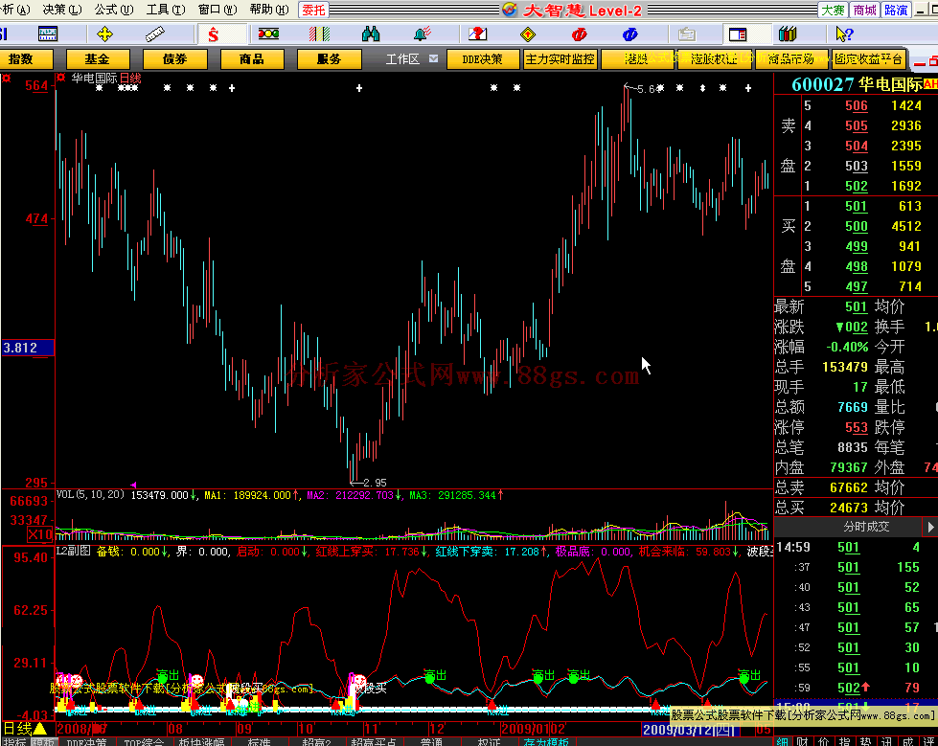Image resolution: width=938 pixels, height=746 pixels.
Task: Open the binoculars search tool
Action: pos(371,34)
